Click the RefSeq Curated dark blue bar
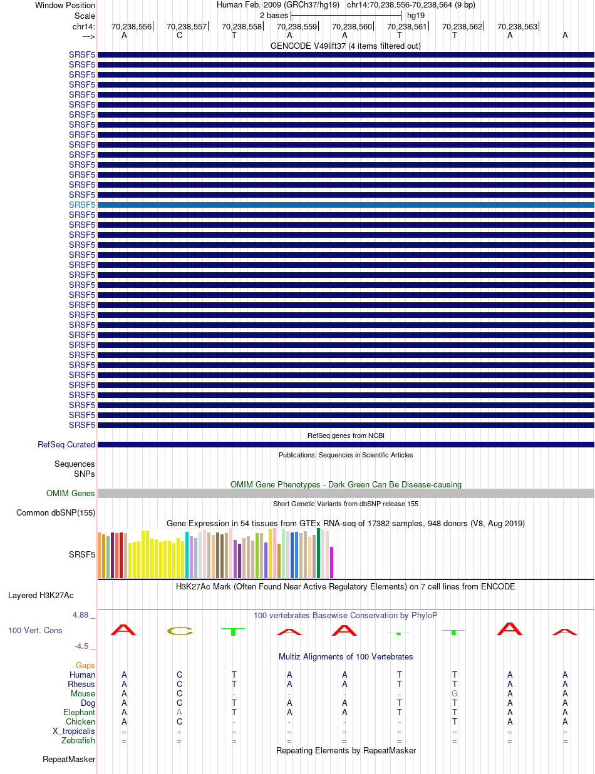Screen dimensions: 595x774 coord(346,444)
